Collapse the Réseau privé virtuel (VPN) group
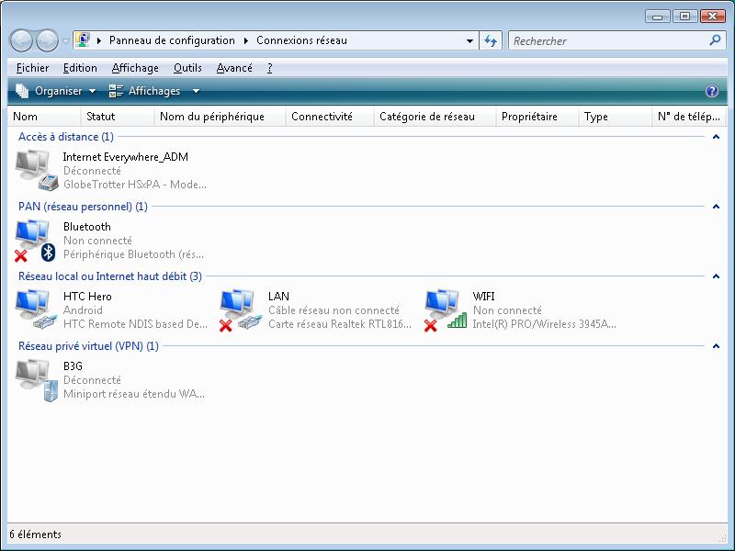The height and width of the screenshot is (551, 735). [x=716, y=346]
